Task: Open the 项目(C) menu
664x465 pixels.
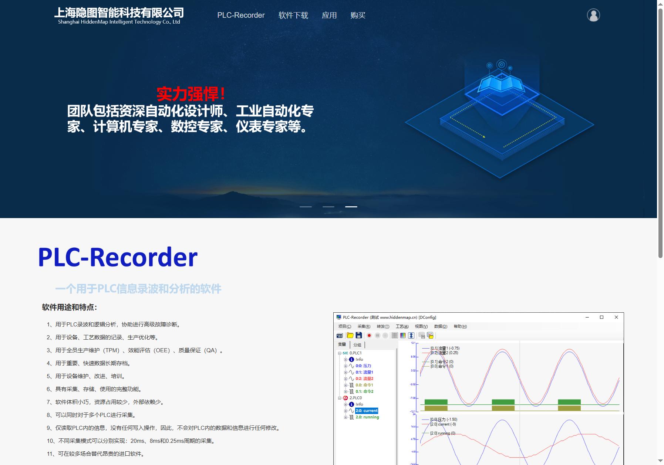Action: [x=345, y=326]
